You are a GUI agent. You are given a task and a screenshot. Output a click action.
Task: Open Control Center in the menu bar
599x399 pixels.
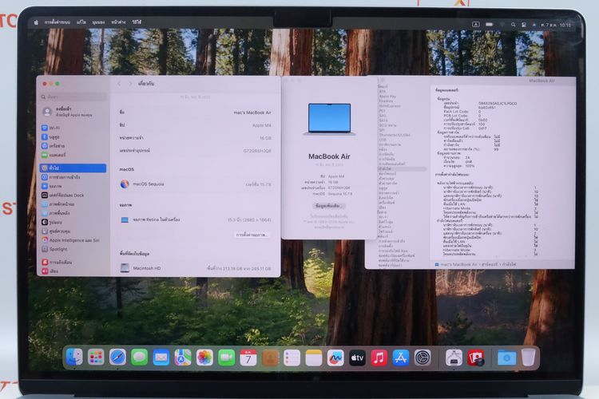click(x=524, y=25)
